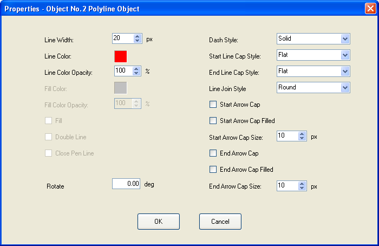
Task: Check the End Arrow Cap Filled option
Action: [x=213, y=169]
